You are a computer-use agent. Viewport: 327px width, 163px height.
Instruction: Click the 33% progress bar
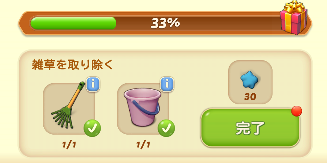165,23
